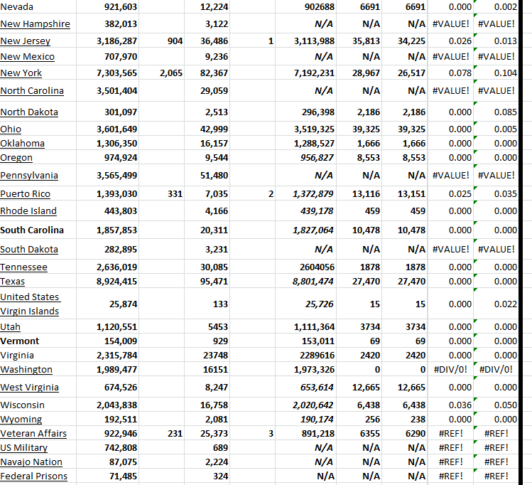Screen dimensions: 532x485
Task: Open the Wyoming link
Action: pos(21,419)
